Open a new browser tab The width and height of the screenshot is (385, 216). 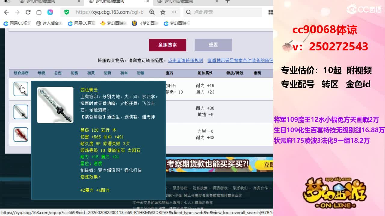pyautogui.click(x=227, y=1)
